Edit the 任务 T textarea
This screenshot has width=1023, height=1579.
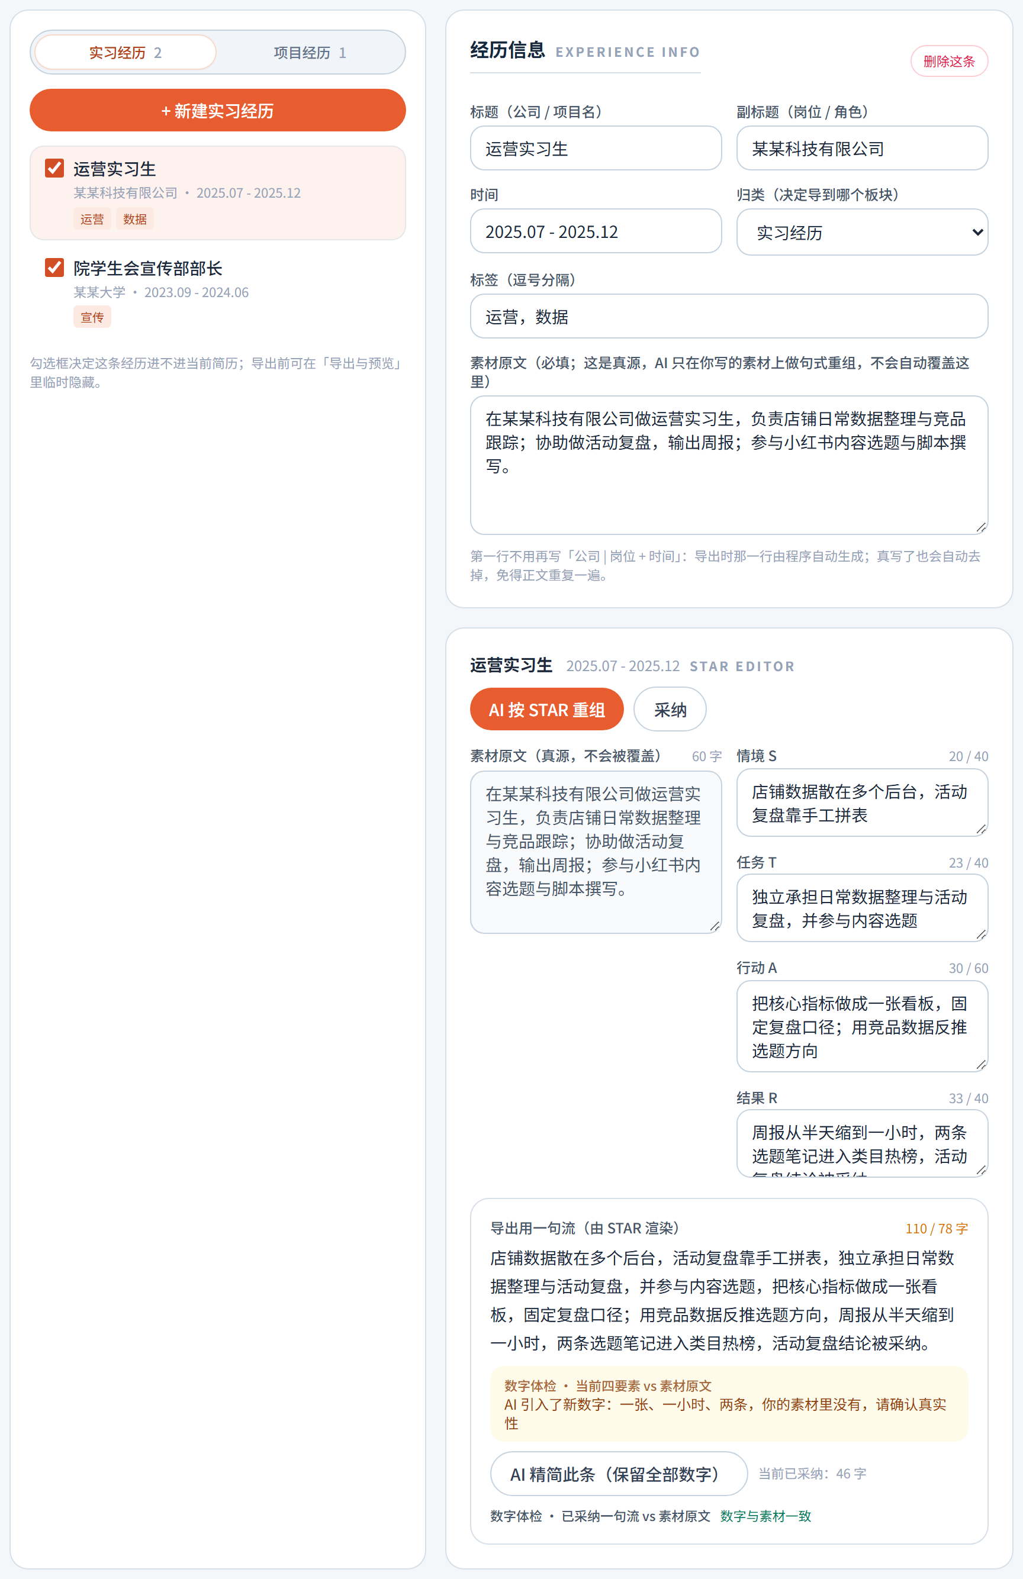[x=862, y=908]
